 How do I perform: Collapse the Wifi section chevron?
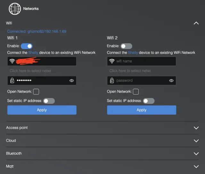tap(196, 23)
